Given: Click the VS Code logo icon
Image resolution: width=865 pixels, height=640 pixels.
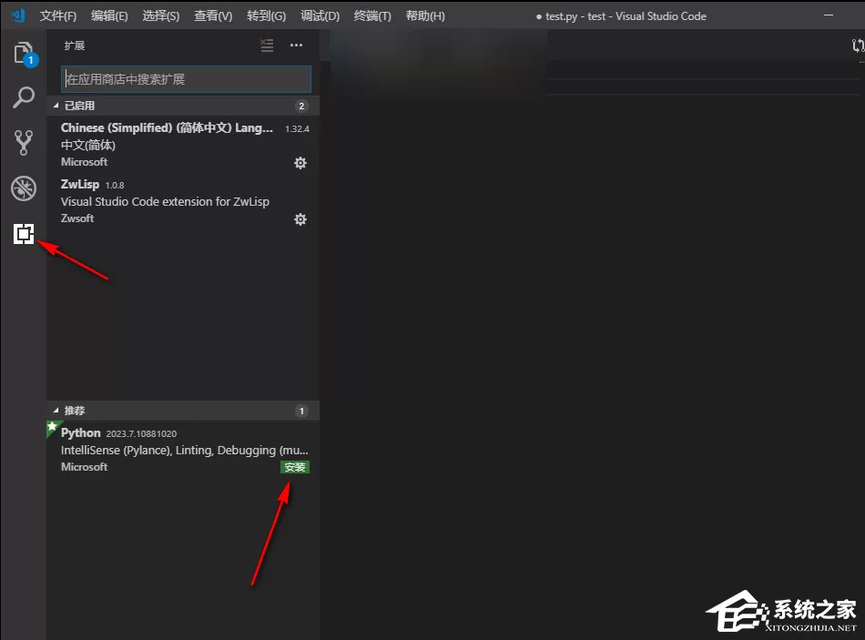Looking at the screenshot, I should [18, 15].
